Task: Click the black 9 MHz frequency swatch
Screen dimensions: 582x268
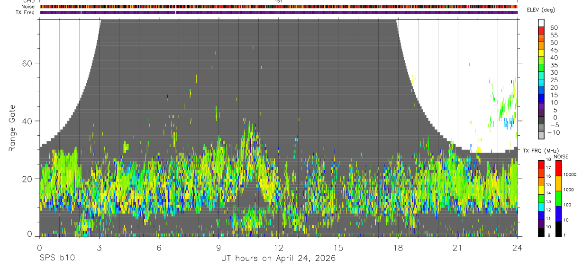Action: tap(541, 232)
